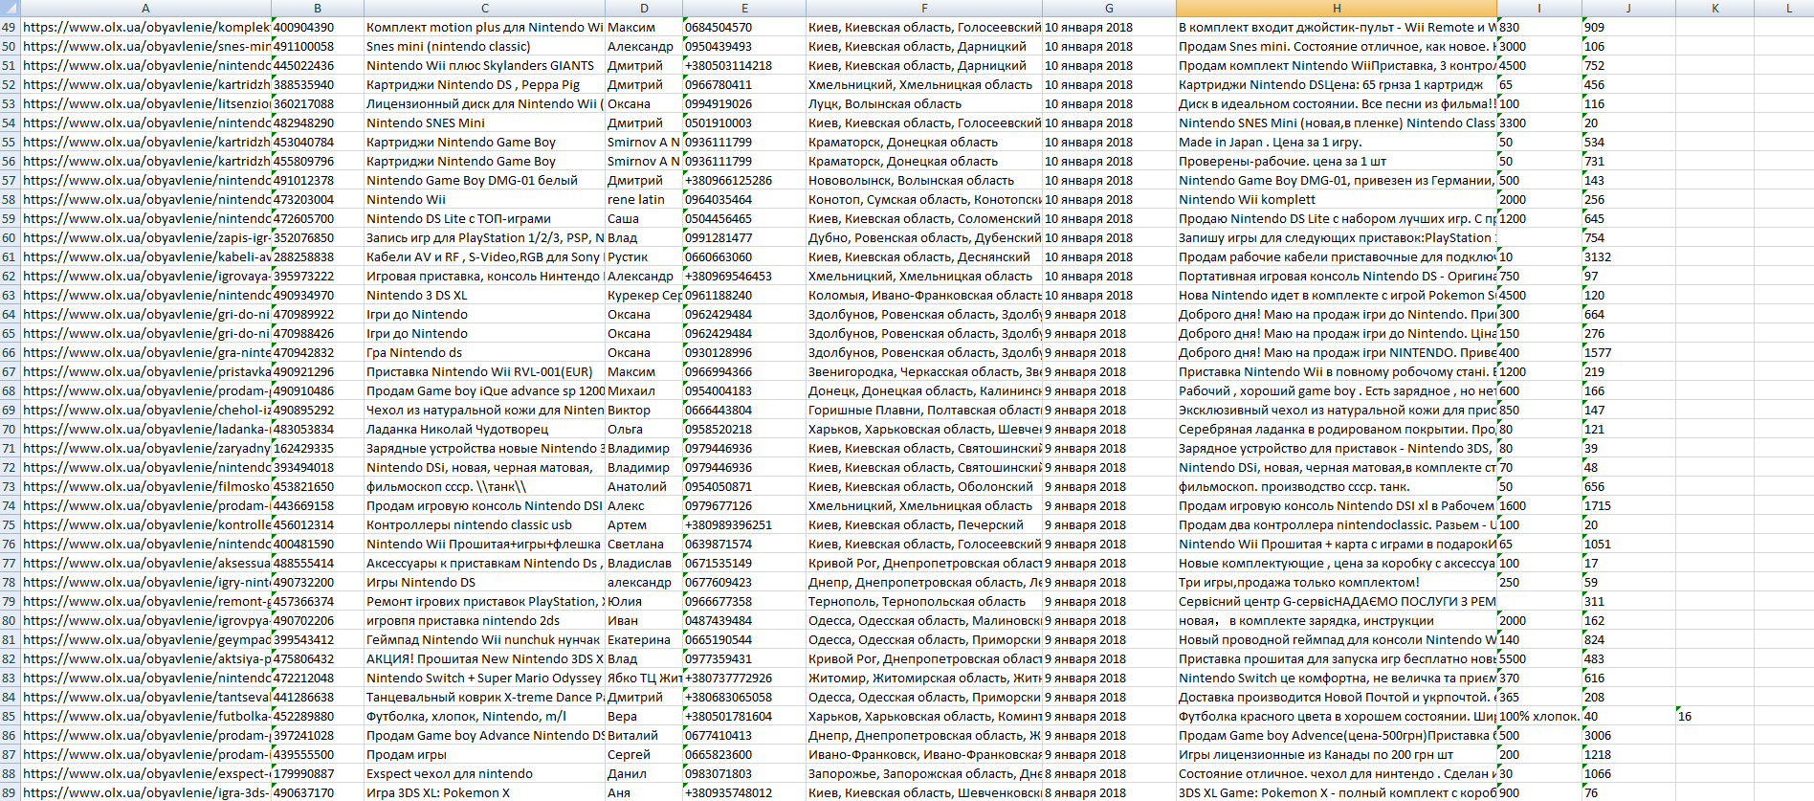Select the price cell "5500"
This screenshot has height=801, width=1814.
(1539, 658)
